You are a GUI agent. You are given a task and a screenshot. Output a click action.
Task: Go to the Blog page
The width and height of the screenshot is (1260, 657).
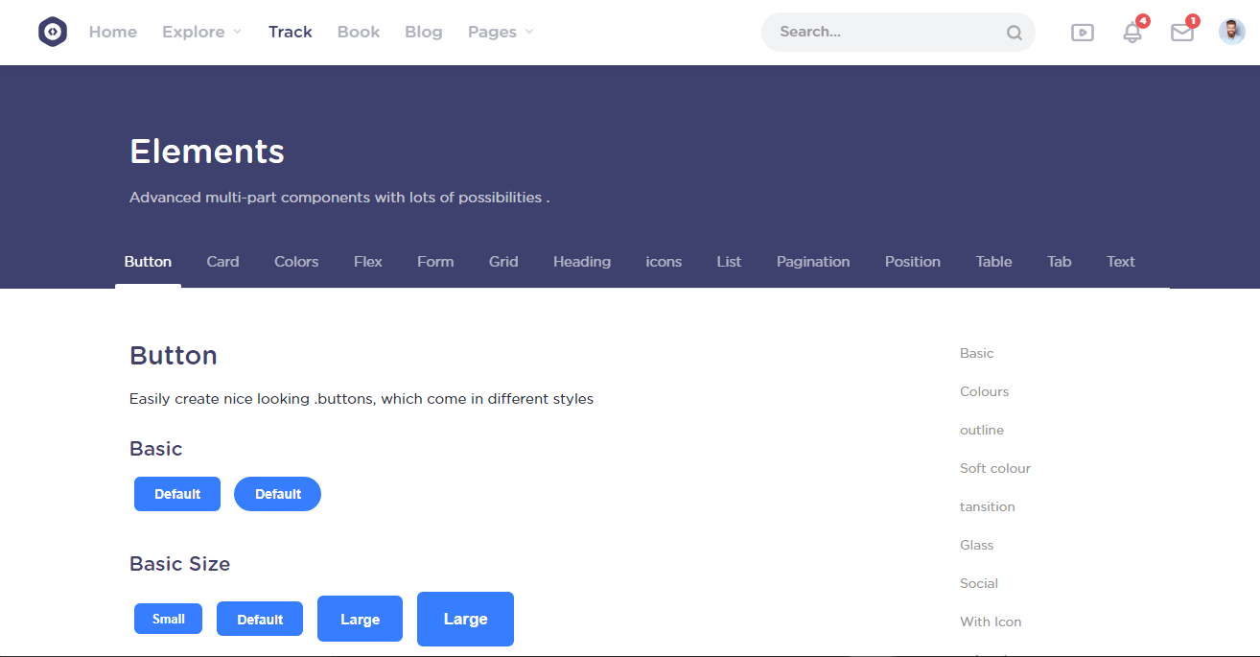pos(423,32)
